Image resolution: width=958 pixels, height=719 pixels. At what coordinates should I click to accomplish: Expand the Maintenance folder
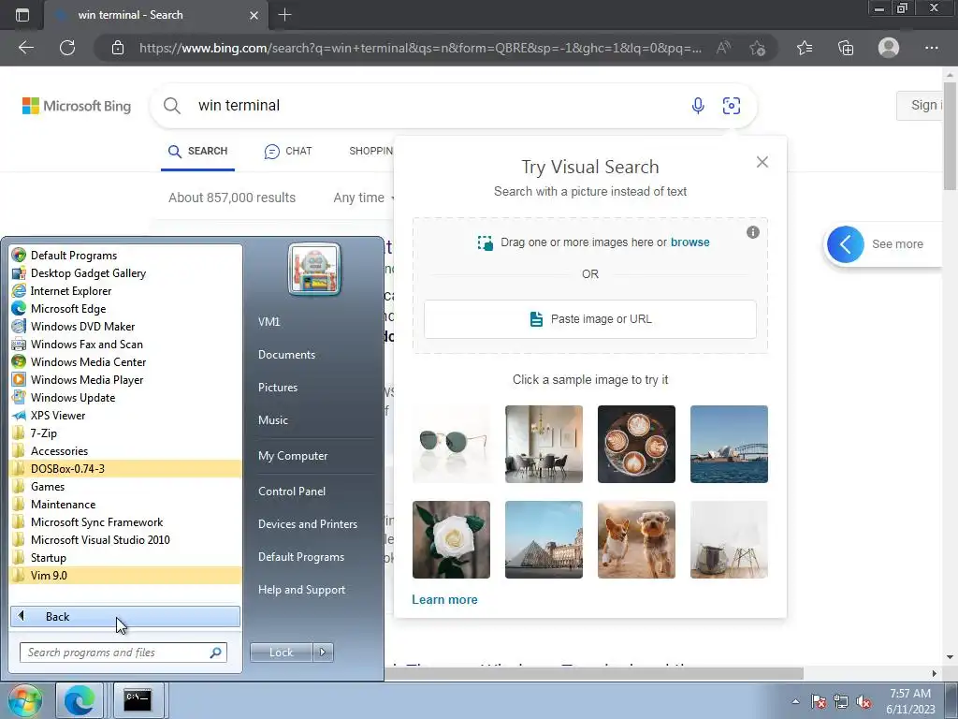tap(126, 504)
